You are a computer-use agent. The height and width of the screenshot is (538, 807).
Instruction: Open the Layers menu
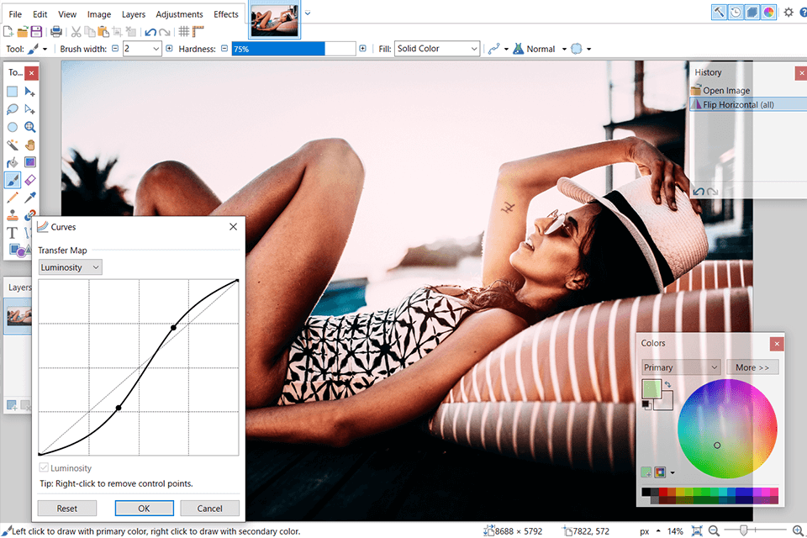coord(134,14)
